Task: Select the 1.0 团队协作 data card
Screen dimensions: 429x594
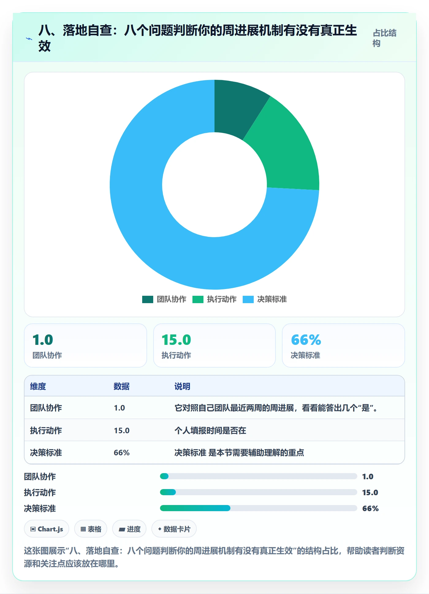Action: (85, 345)
